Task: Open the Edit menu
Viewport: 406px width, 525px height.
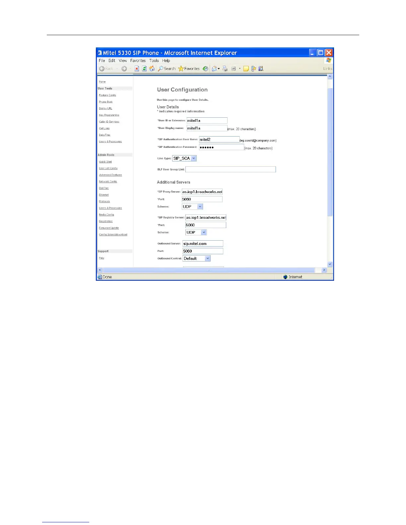Action: pyautogui.click(x=112, y=61)
